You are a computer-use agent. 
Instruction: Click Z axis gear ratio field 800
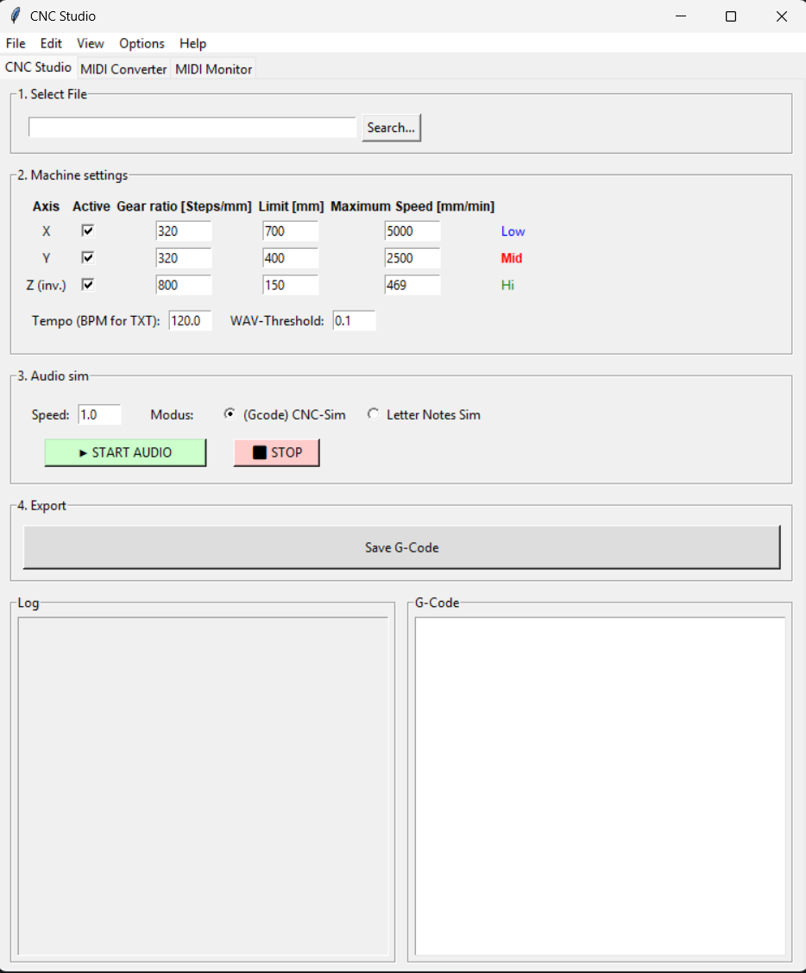183,285
